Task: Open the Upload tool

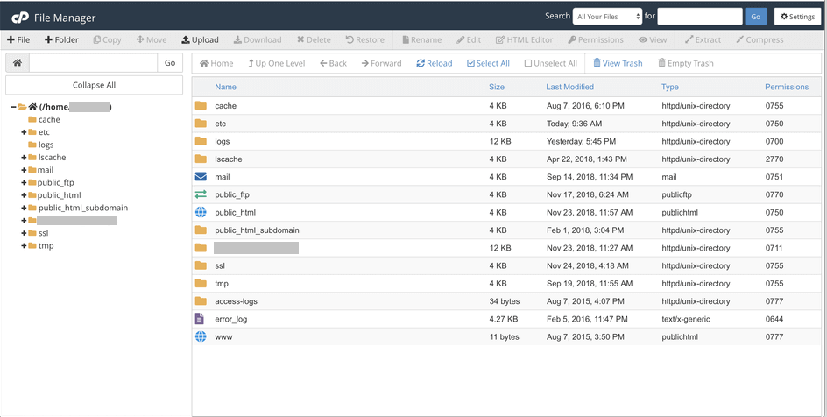Action: tap(200, 39)
